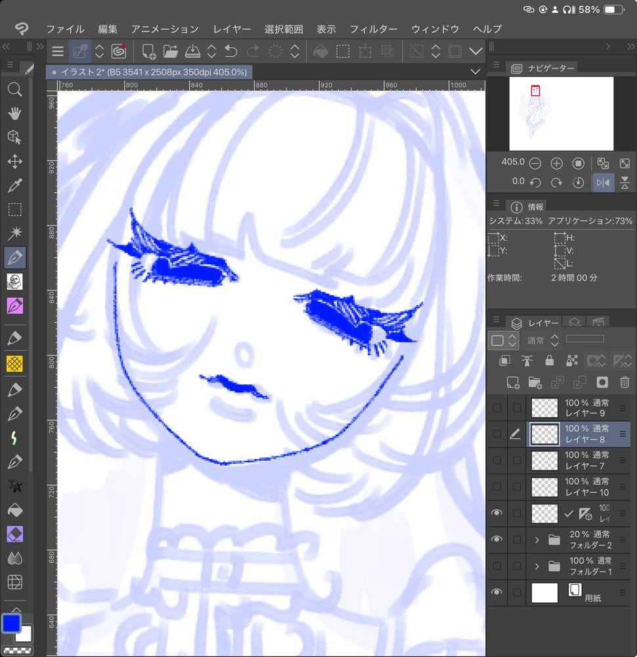The height and width of the screenshot is (657, 637).
Task: Open a file using the folder icon
Action: (x=171, y=51)
